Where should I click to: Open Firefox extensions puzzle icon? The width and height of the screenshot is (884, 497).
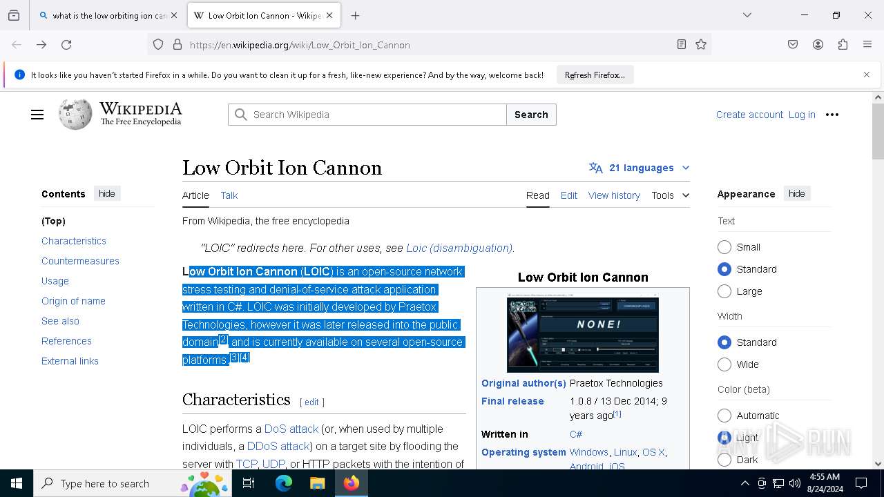tap(843, 45)
